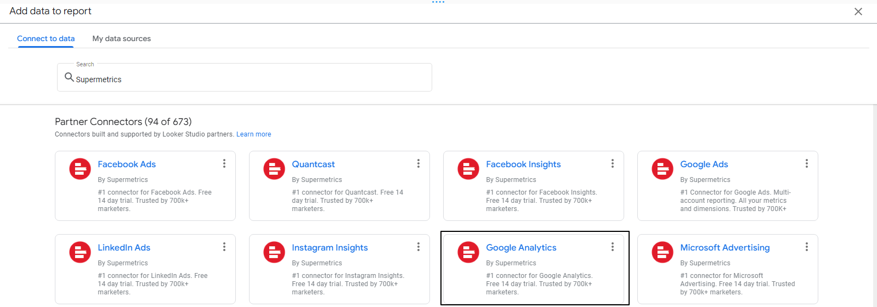
Task: Click the search magnifier icon
Action: [x=69, y=77]
